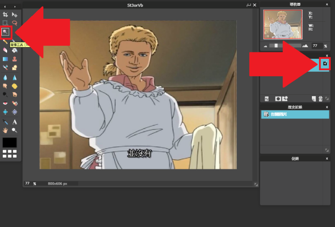Select the Pencil tool
This screenshot has width=335, height=227.
coord(5,41)
